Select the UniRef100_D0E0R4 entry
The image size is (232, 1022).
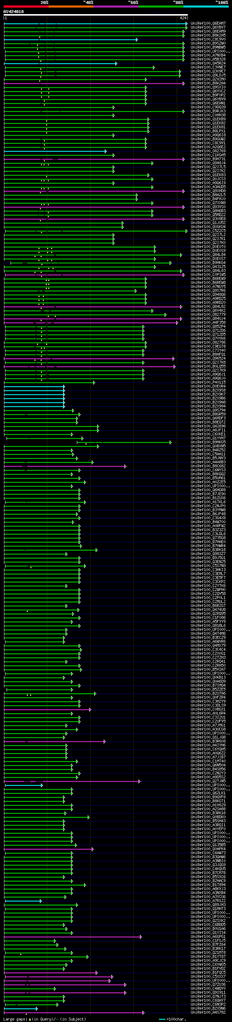click(208, 386)
